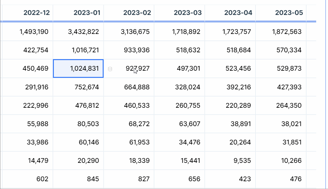328x189 pixels.
Task: Select the highlighted cell 1,024,831
Action: pos(78,69)
